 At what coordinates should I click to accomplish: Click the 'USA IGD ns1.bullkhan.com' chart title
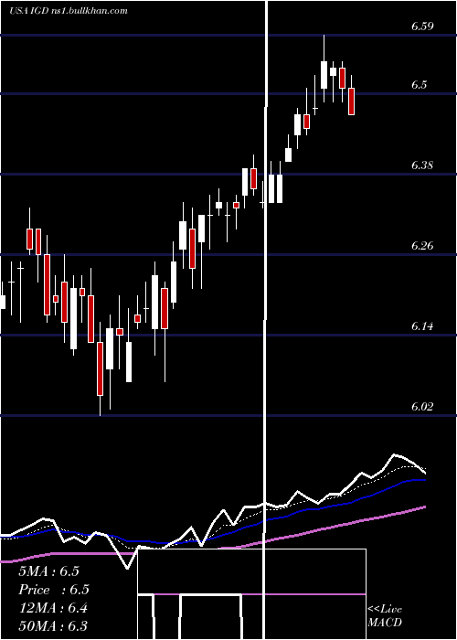point(69,11)
